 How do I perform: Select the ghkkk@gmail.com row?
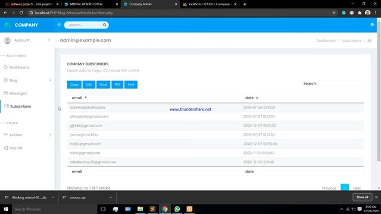[216, 125]
